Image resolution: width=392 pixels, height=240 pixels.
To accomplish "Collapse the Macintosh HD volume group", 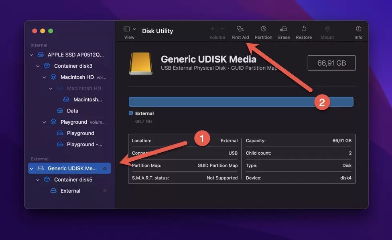I will tap(44, 77).
